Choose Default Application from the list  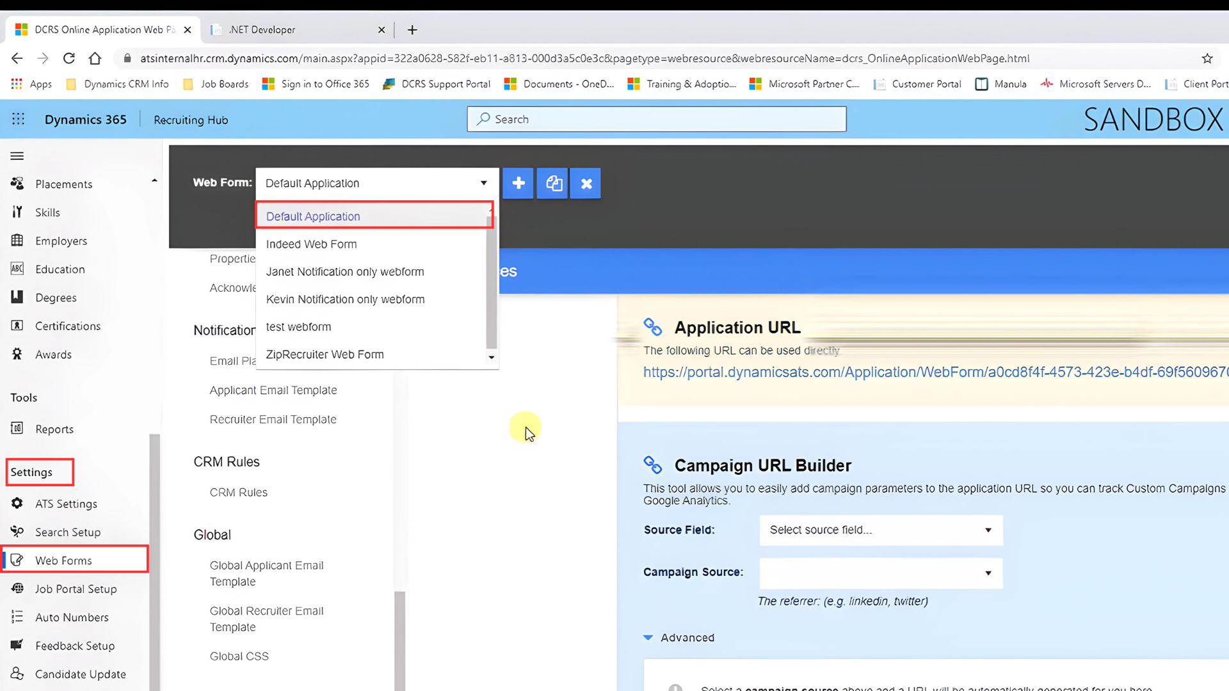374,216
